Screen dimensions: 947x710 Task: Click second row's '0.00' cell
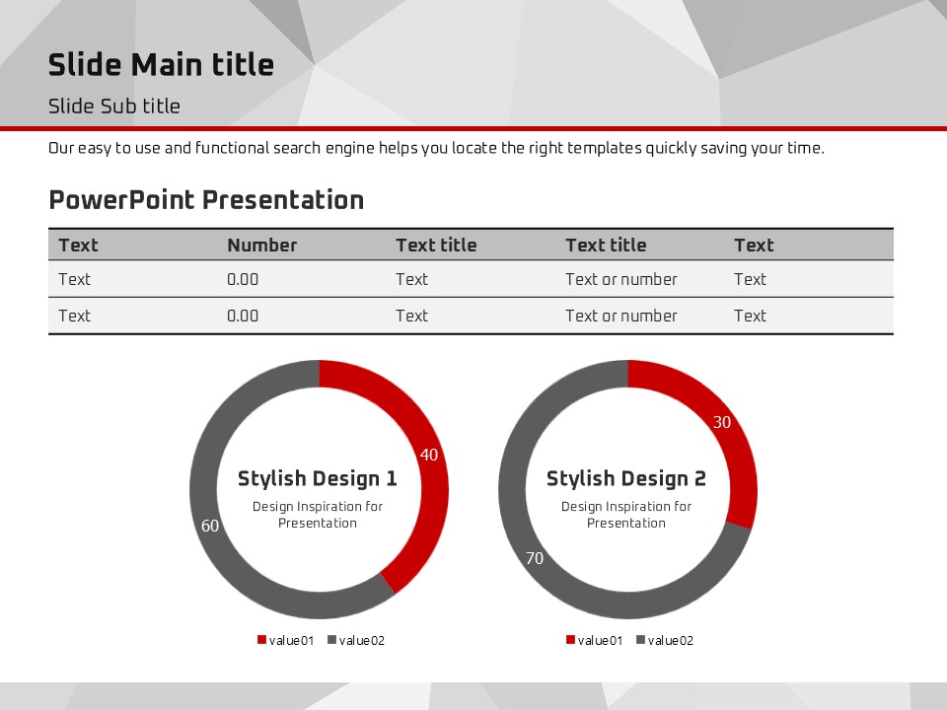(x=243, y=317)
